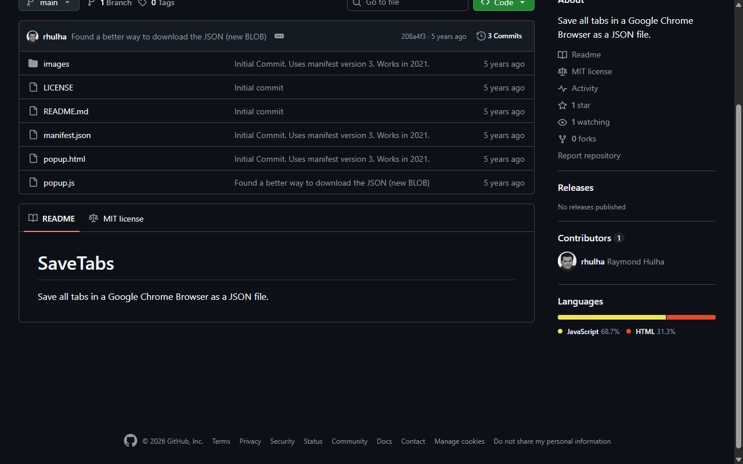
Task: Click the popup.js file icon
Action: click(33, 183)
